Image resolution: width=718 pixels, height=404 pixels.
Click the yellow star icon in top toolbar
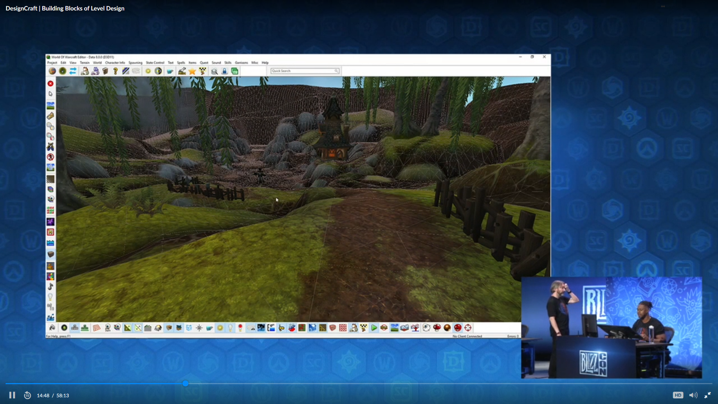coord(192,71)
